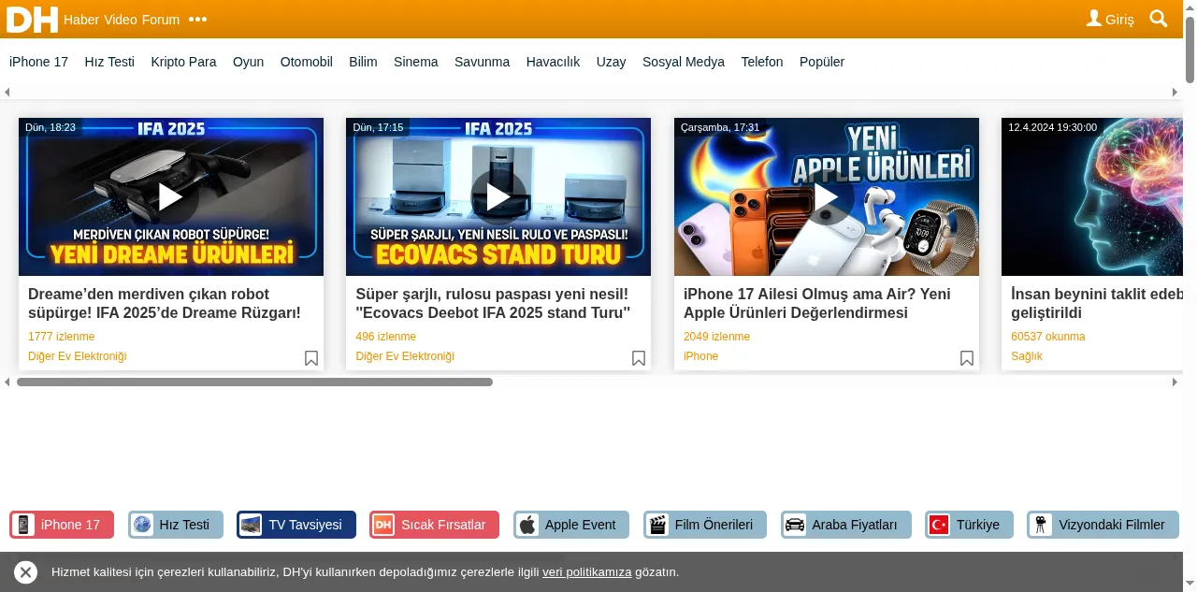Play the Yeni Apple Ürünleri video
Image resolution: width=1197 pixels, height=592 pixels.
tap(826, 196)
